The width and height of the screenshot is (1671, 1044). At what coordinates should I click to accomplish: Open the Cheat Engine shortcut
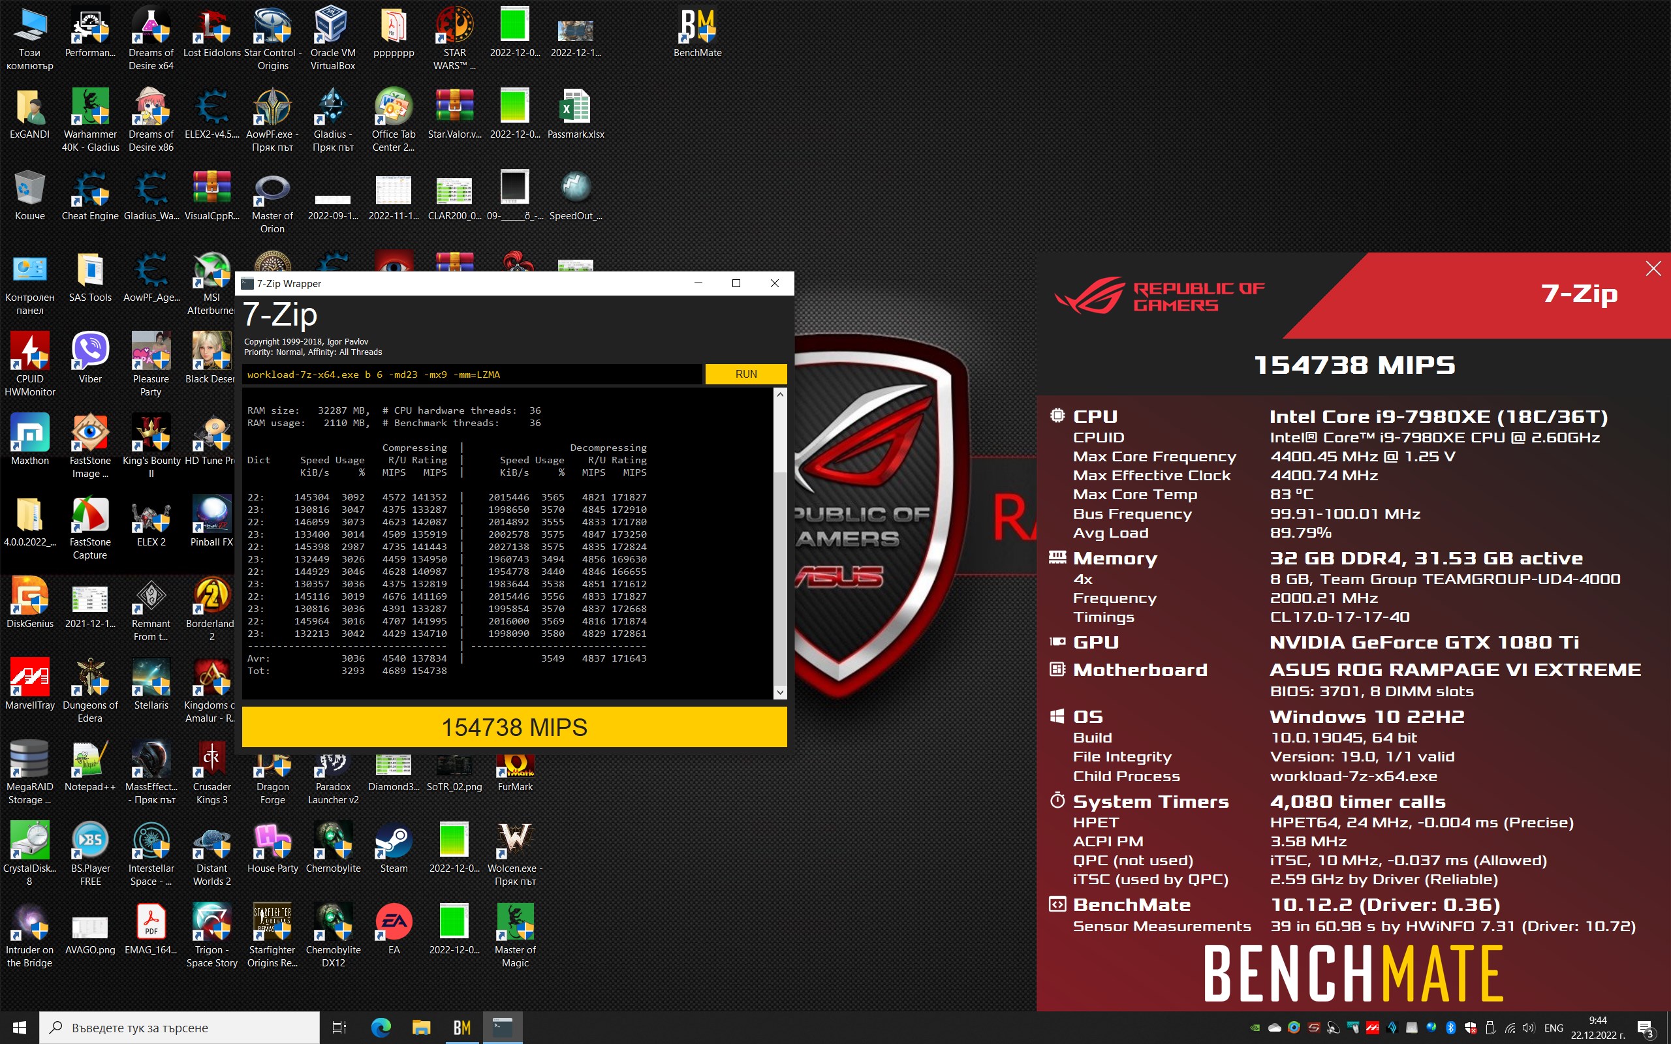pyautogui.click(x=91, y=196)
